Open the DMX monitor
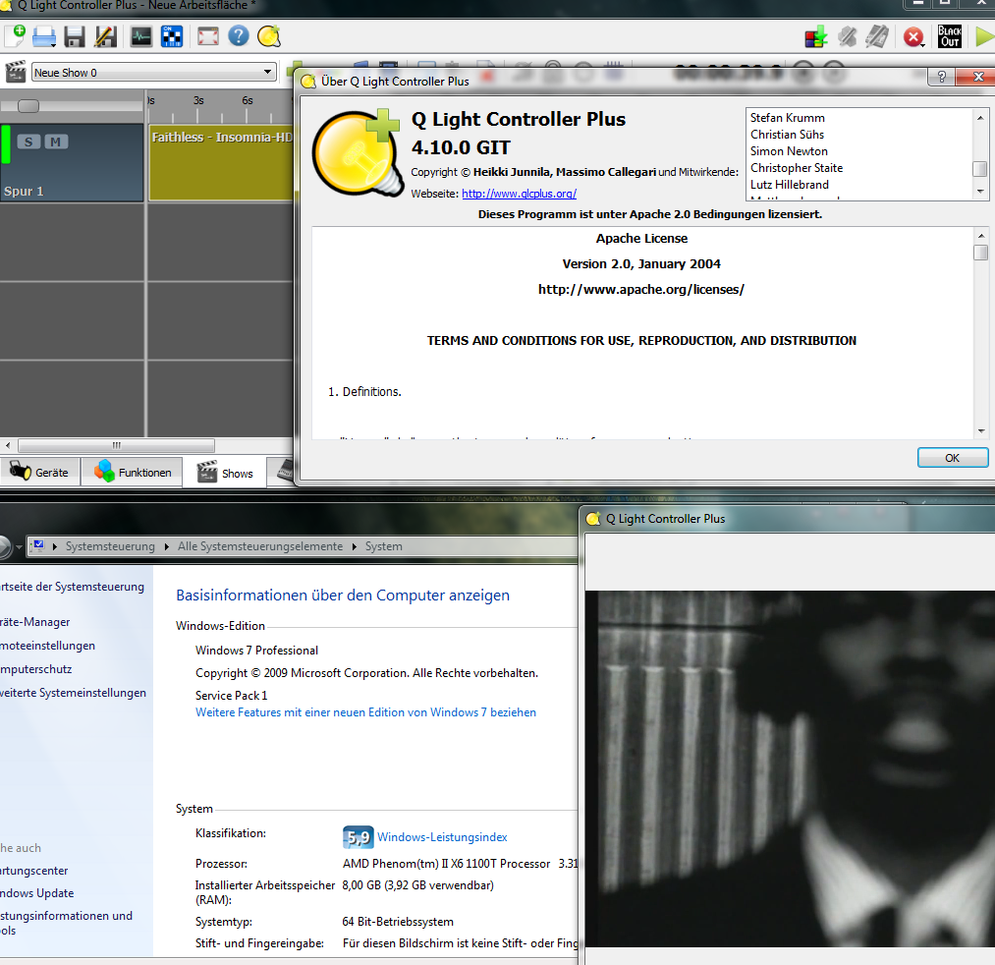Screen dimensions: 995x965 coord(140,36)
